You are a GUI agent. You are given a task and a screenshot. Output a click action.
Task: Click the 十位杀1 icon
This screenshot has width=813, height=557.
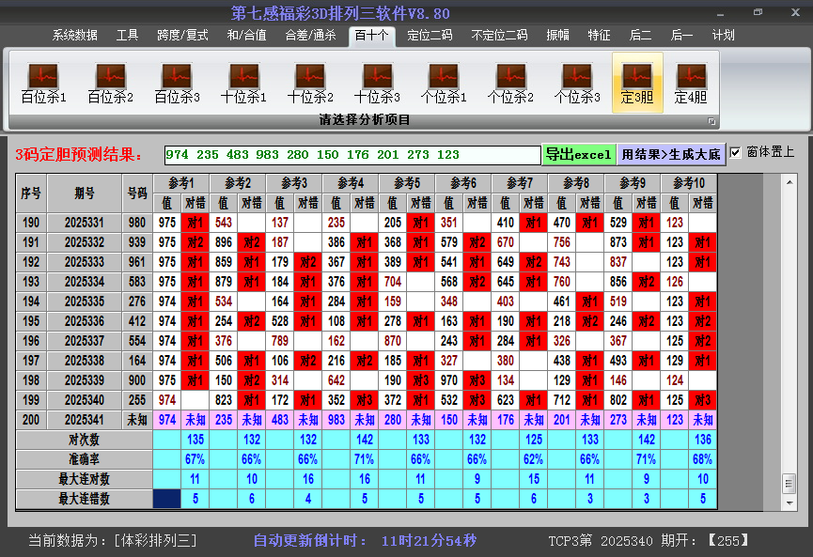pos(243,83)
